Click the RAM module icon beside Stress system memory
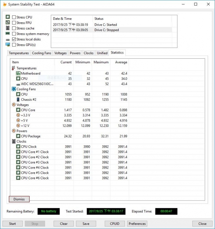215x229 pixels. (x=8, y=33)
